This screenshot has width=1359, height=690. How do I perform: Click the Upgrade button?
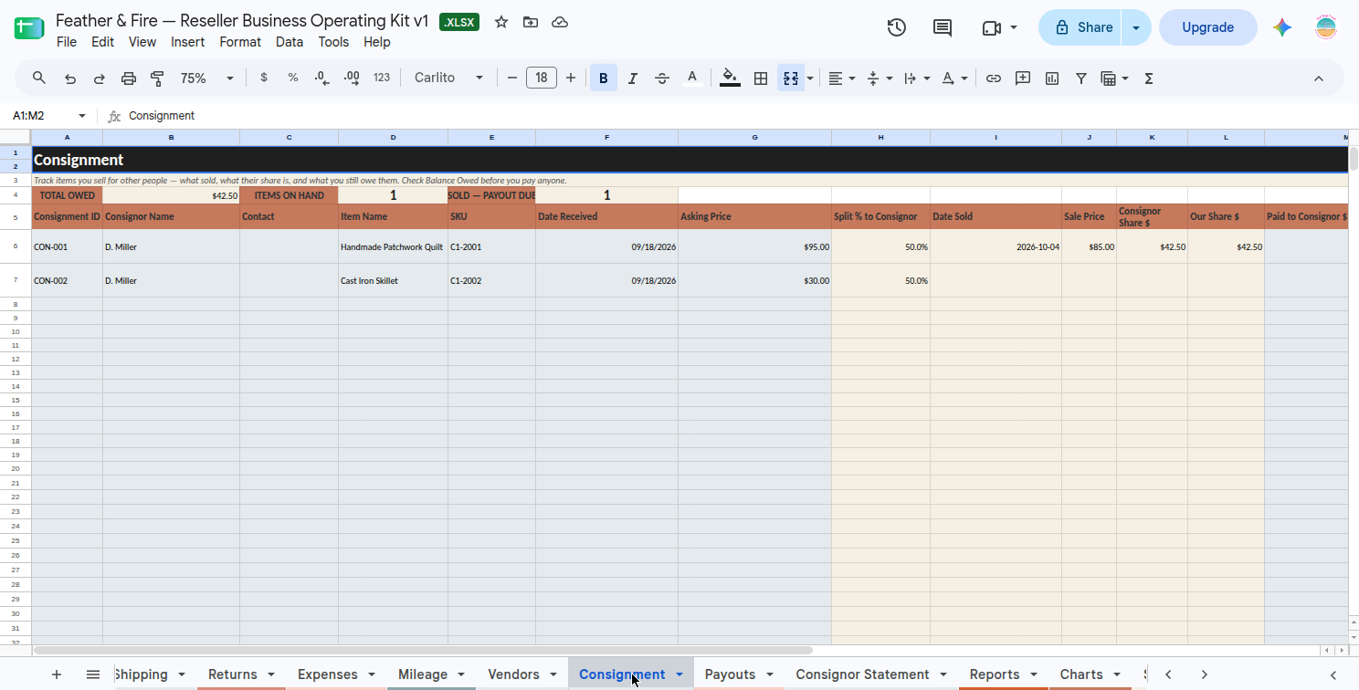click(x=1207, y=27)
